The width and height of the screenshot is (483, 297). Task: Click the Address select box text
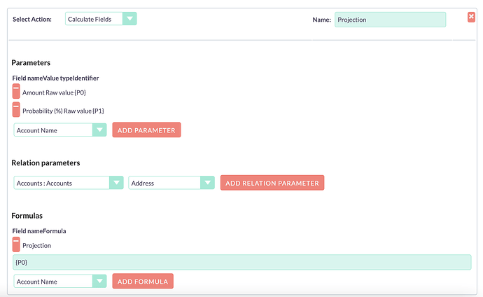point(142,183)
